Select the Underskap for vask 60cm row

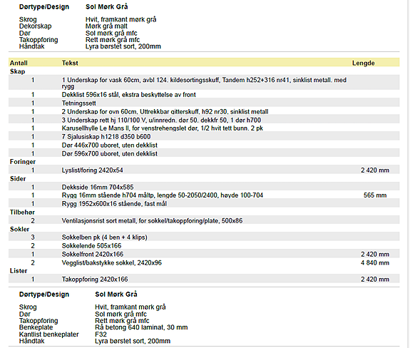pyautogui.click(x=204, y=83)
